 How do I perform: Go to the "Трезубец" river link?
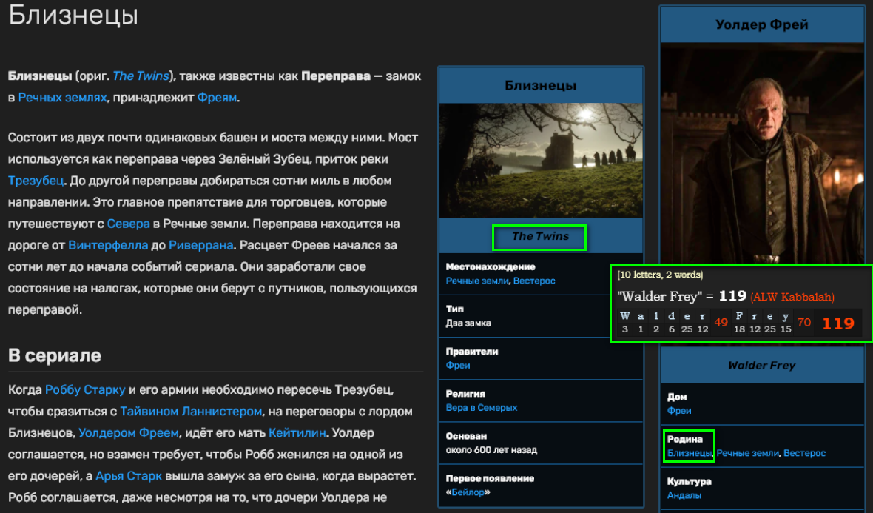(36, 181)
